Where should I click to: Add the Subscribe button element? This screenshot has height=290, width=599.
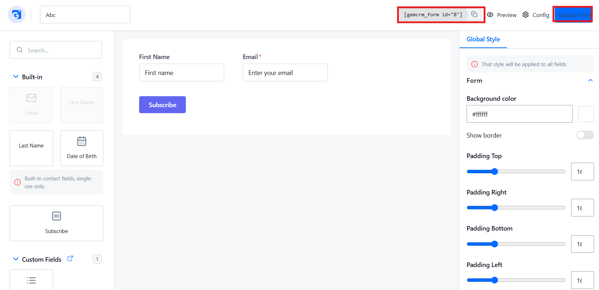[56, 223]
